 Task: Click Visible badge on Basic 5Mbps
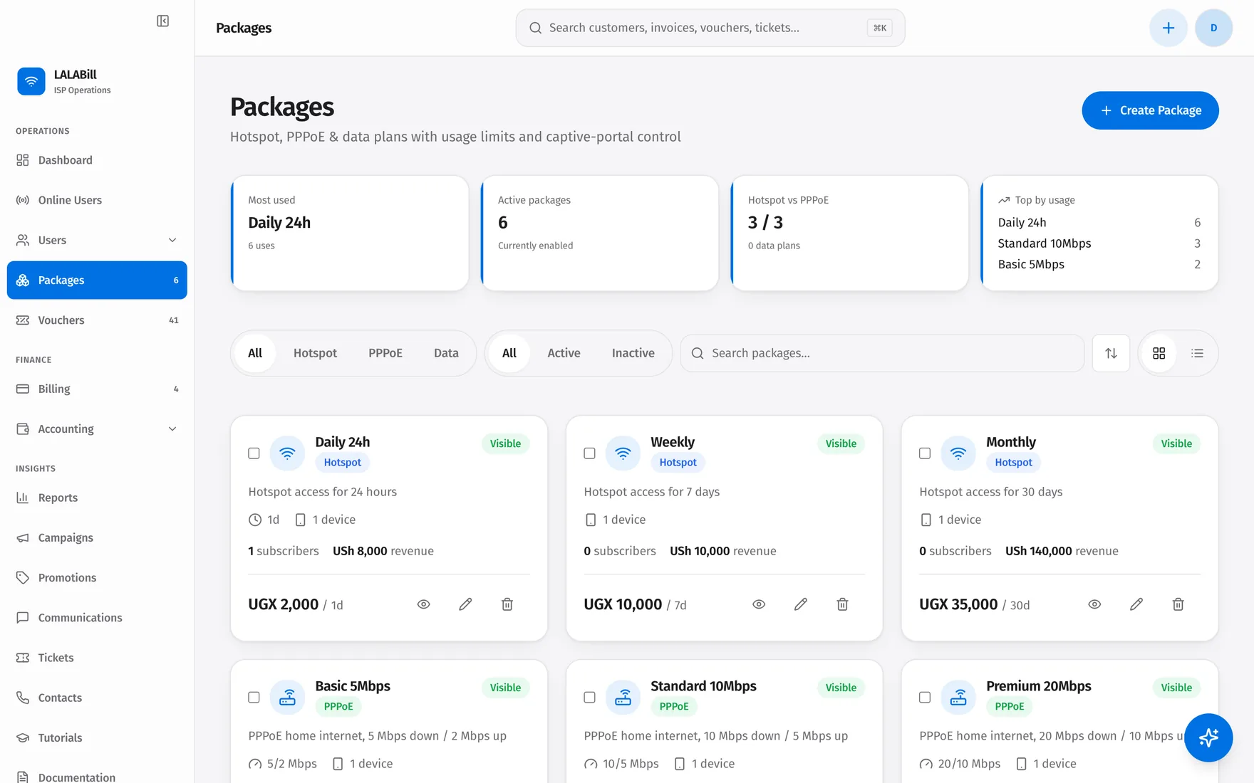point(505,688)
